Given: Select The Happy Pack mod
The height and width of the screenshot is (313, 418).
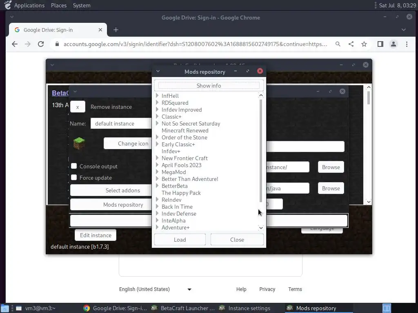Looking at the screenshot, I should click(181, 193).
